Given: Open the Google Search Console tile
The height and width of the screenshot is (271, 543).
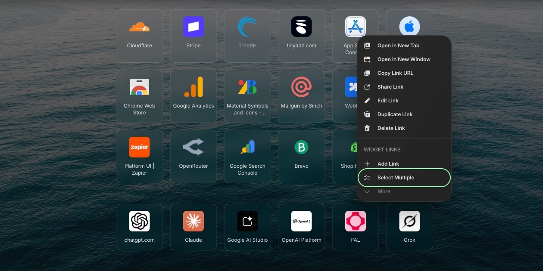Looking at the screenshot, I should [247, 157].
